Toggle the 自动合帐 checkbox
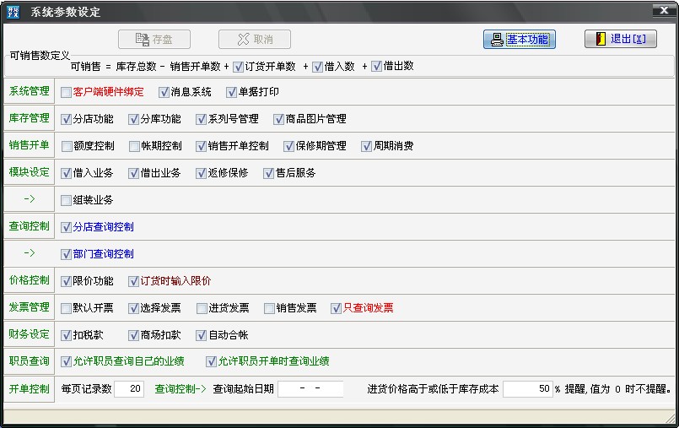Screen dimensions: 679x428 coord(201,335)
